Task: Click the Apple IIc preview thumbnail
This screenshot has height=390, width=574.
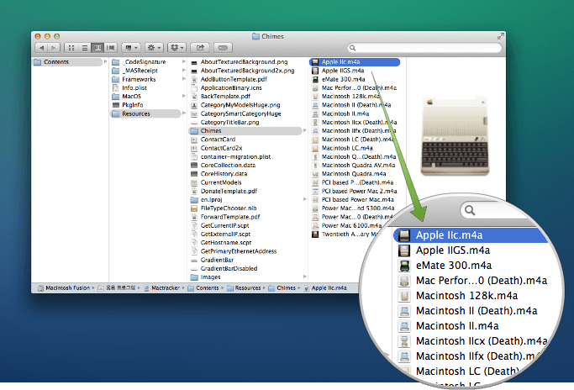Action: pyautogui.click(x=455, y=136)
